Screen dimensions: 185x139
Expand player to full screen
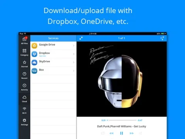coord(81,38)
